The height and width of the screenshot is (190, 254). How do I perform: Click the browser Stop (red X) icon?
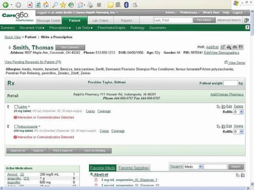tap(30, 5)
